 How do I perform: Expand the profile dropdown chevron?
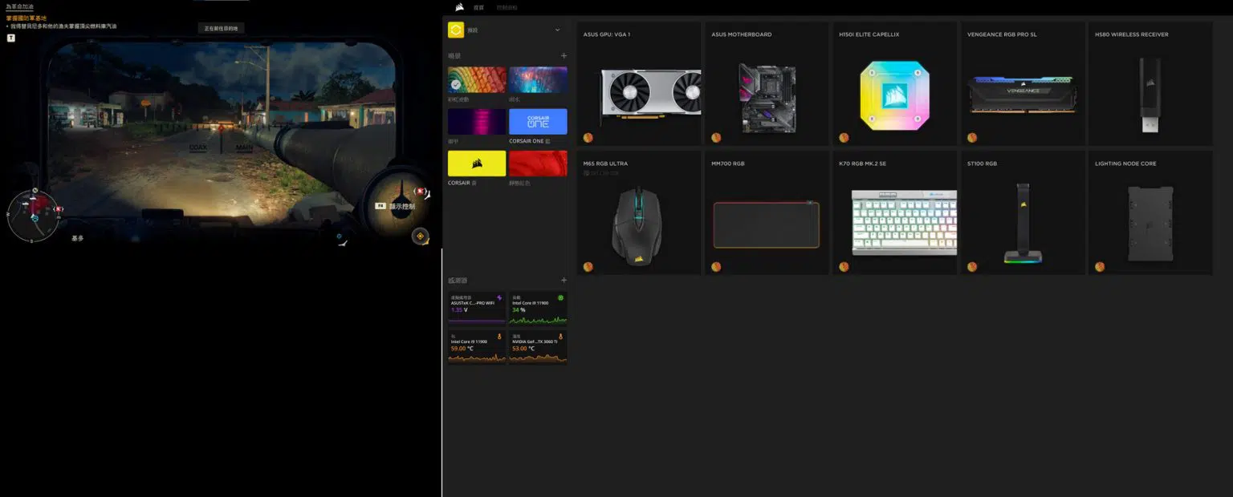tap(557, 30)
